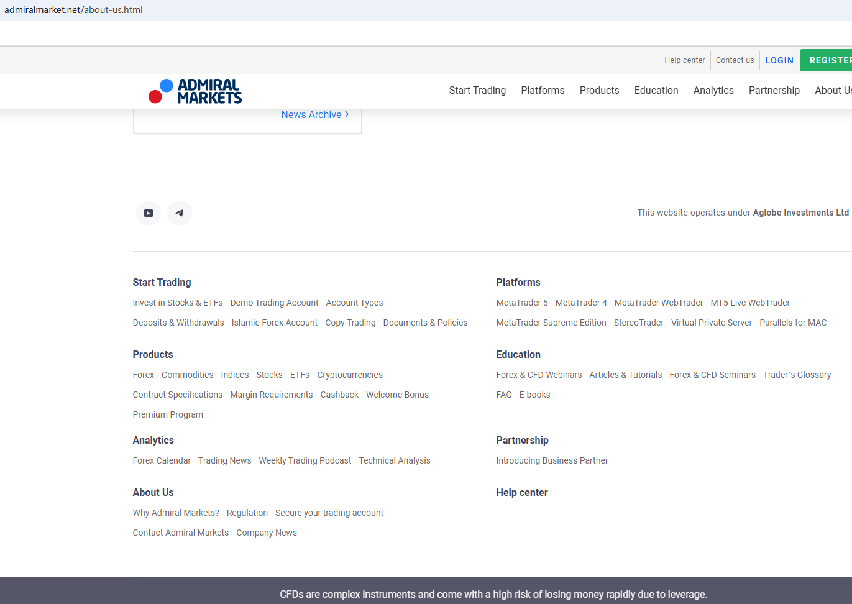This screenshot has height=604, width=852.
Task: Click Contact us in top bar
Action: [735, 60]
